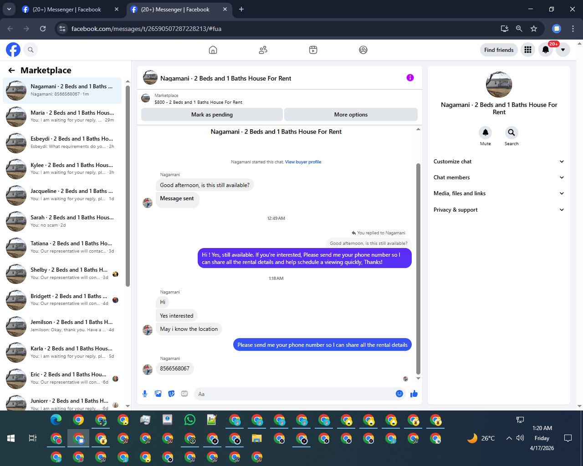Choose a GIF icon in composer
The height and width of the screenshot is (466, 583).
click(184, 394)
